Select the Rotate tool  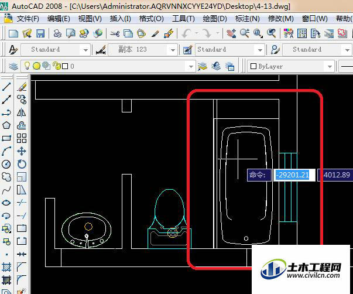click(22, 164)
